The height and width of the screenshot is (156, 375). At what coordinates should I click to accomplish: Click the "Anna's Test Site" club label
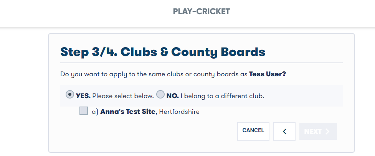[x=127, y=112]
